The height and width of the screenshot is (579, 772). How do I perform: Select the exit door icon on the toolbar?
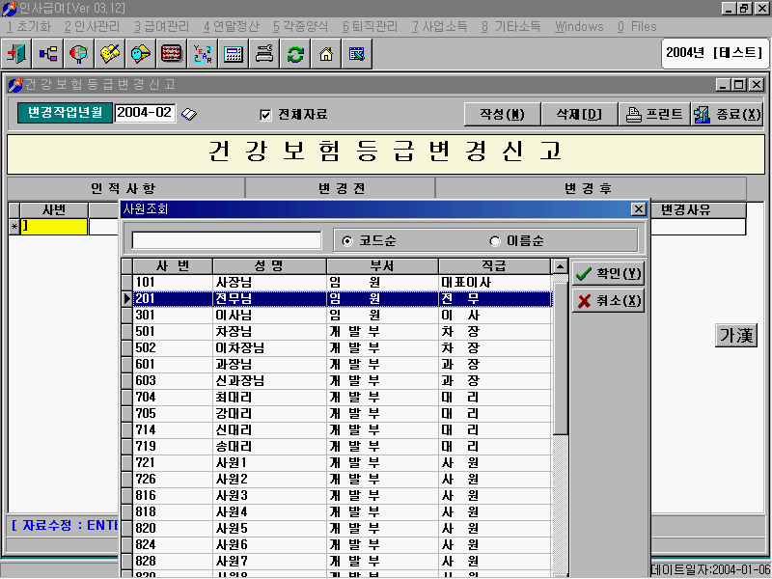(x=15, y=55)
